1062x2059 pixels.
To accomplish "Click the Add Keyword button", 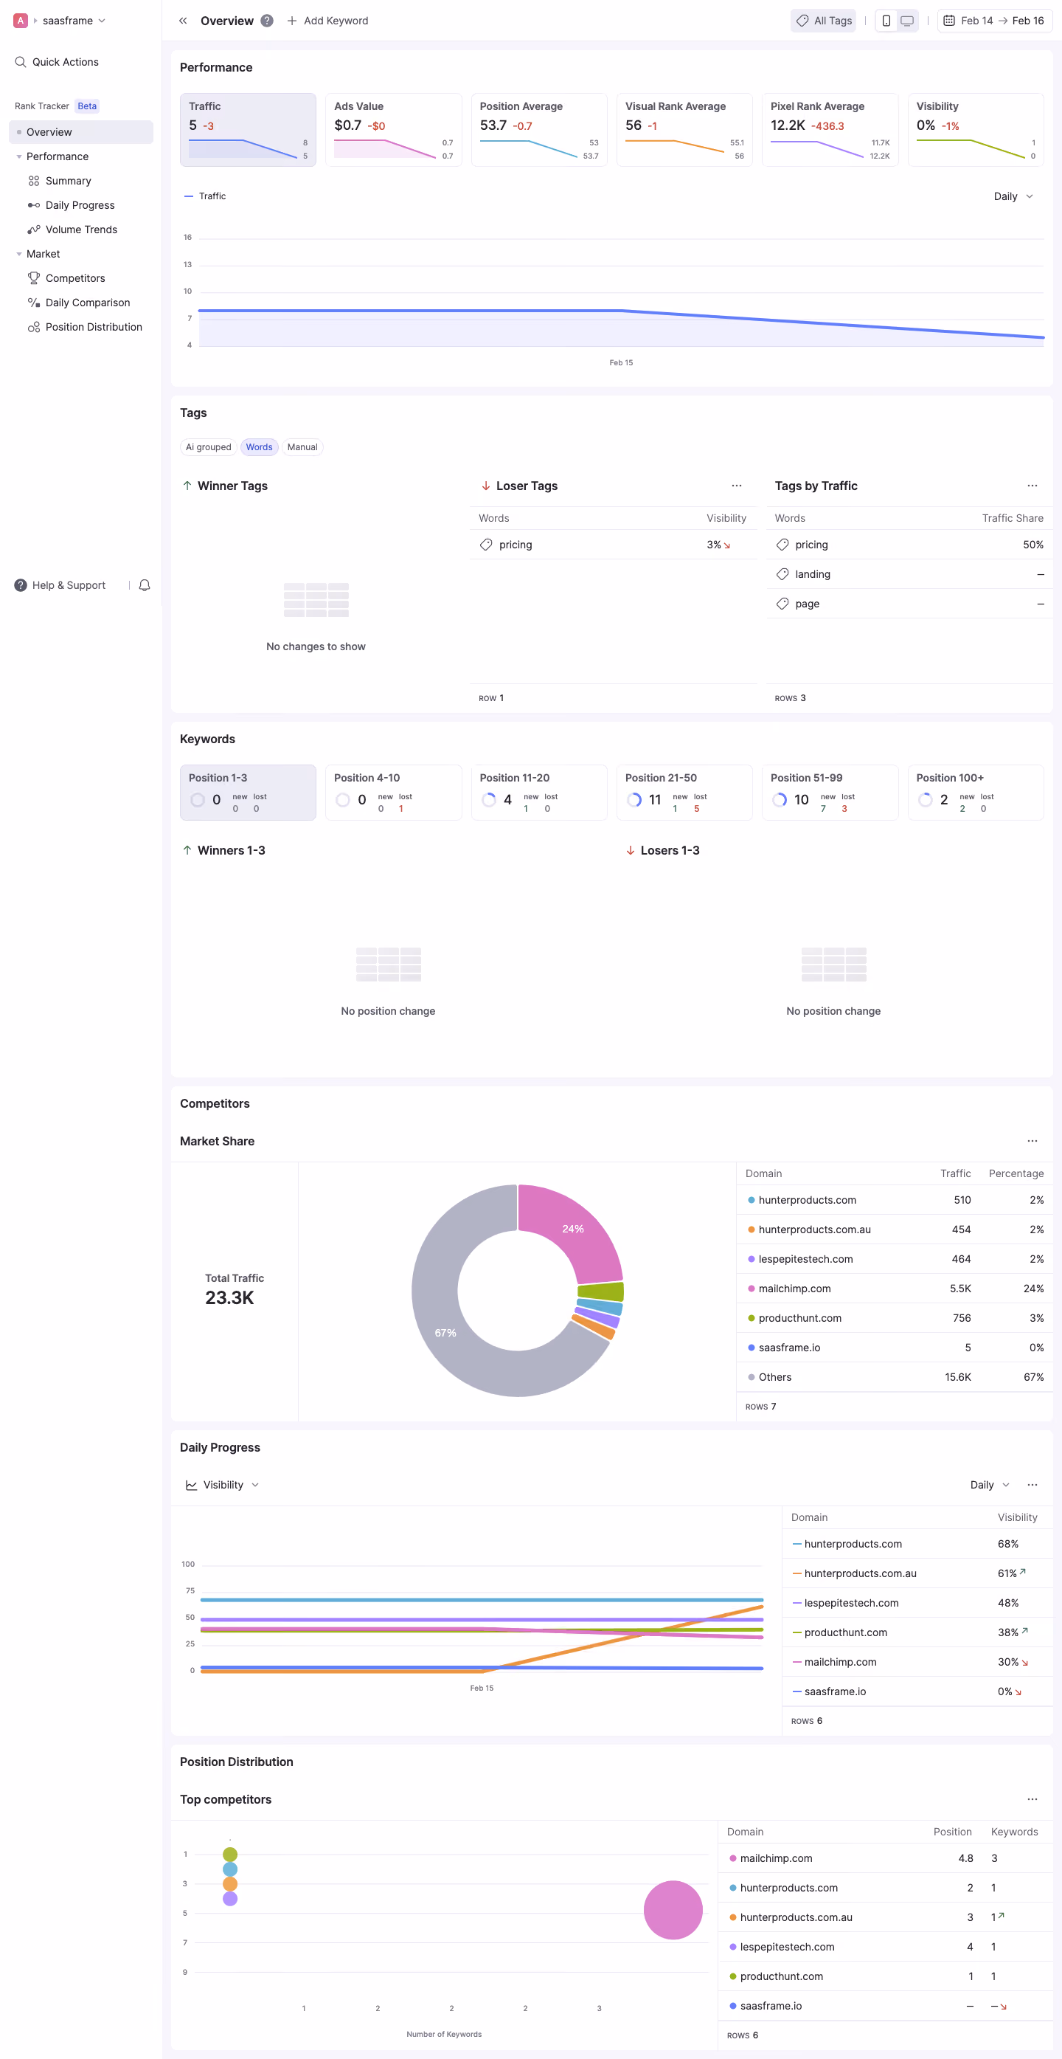I will pos(327,21).
